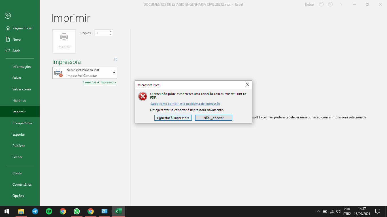Click the printer icon in the printer selector

58,73
